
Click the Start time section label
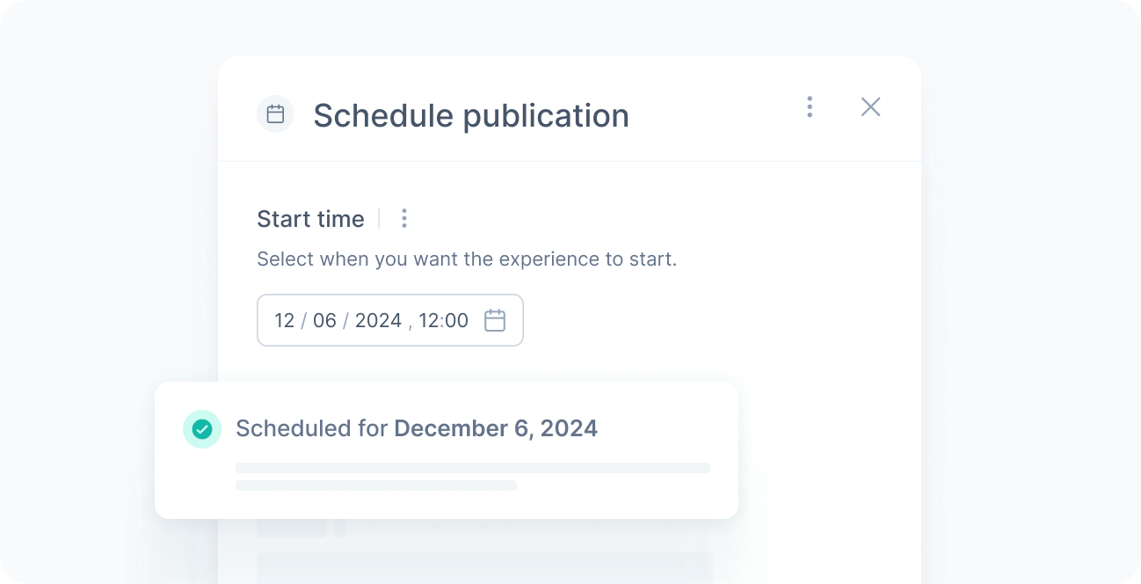click(x=310, y=219)
